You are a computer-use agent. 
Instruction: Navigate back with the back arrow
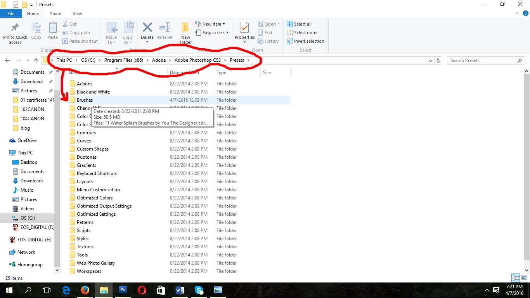[x=7, y=61]
